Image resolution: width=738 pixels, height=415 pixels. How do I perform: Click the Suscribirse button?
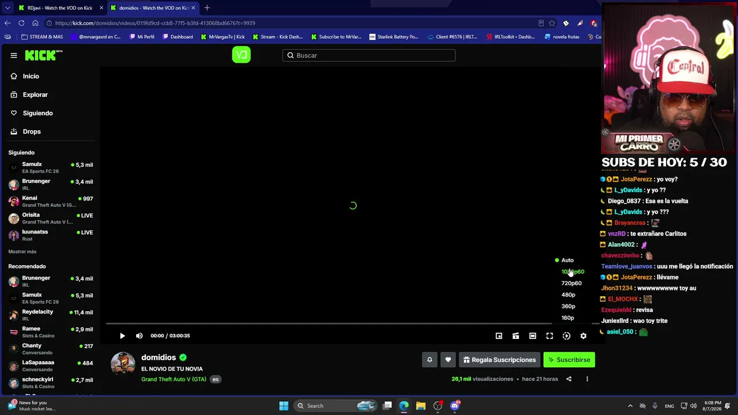tap(569, 360)
